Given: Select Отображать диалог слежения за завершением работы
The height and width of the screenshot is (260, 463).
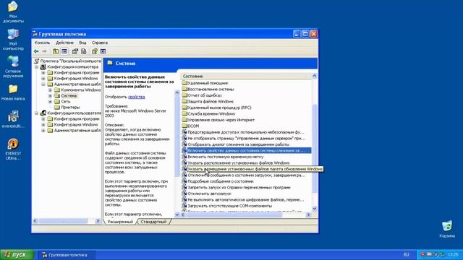Looking at the screenshot, I should (x=236, y=144).
